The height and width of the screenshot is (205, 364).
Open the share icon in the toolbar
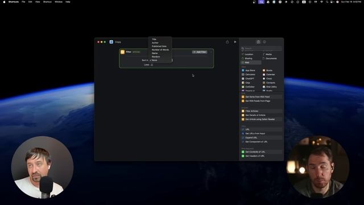point(227,42)
